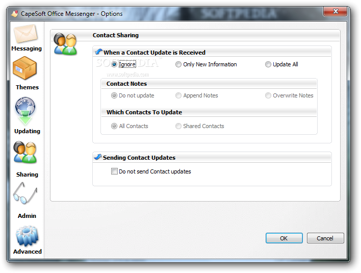Click the CapeSoft app icon in title bar
The height and width of the screenshot is (273, 361).
tap(14, 14)
